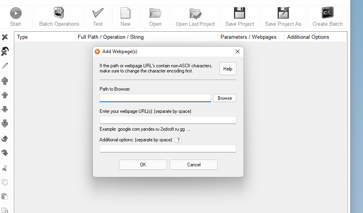This screenshot has width=363, height=213.
Task: Click the scissors cut icon
Action: pyautogui.click(x=5, y=168)
